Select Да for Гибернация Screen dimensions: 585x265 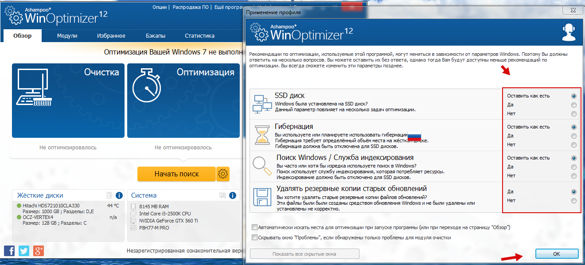[574, 136]
